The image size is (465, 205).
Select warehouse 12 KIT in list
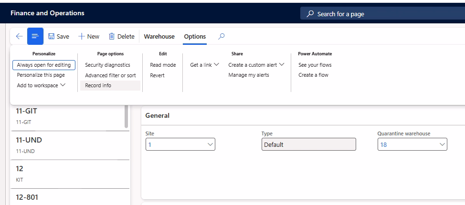(x=70, y=174)
